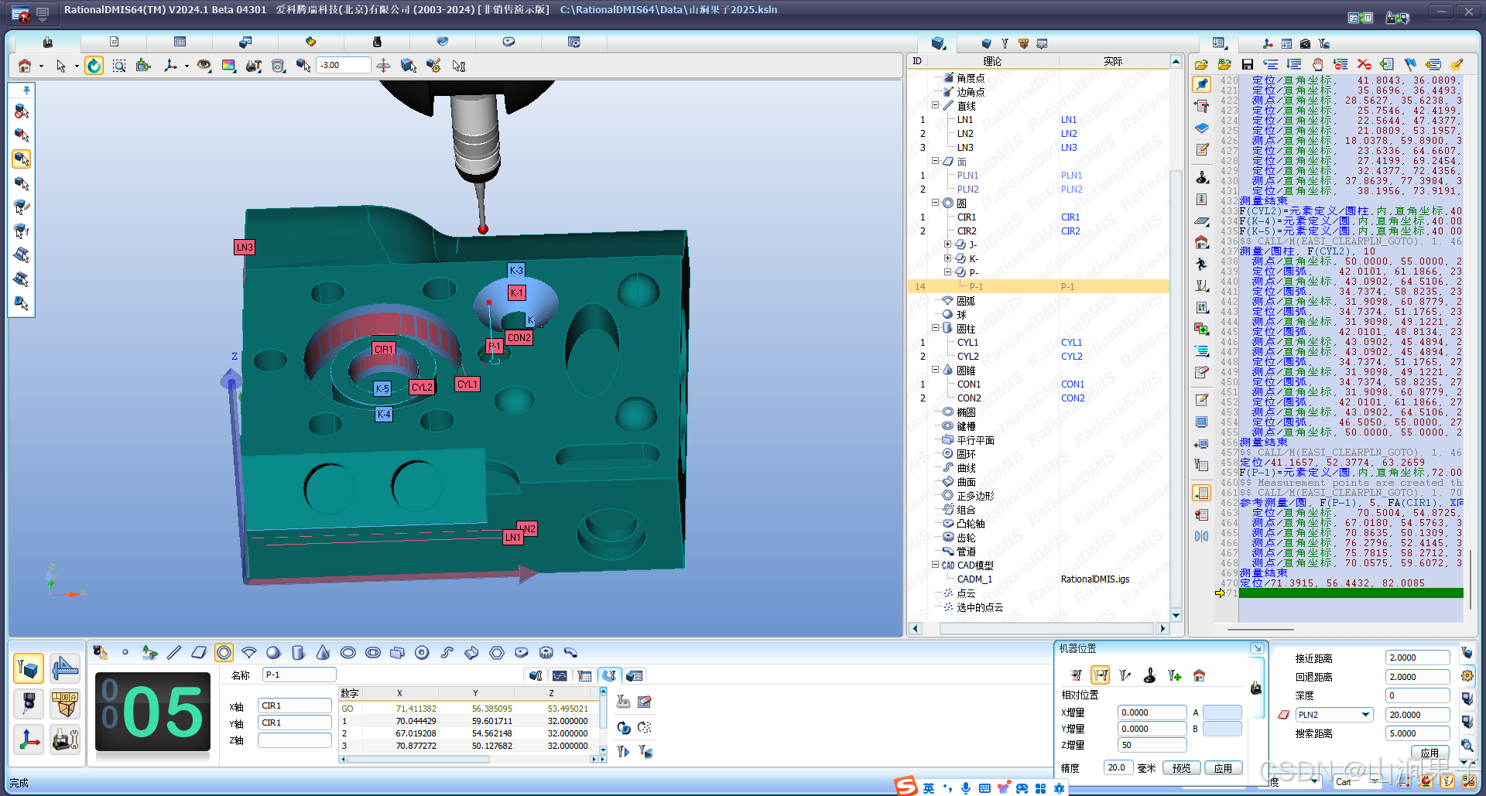Toggle the highlighted selection filter in left toolbar
The image size is (1486, 796).
pos(22,159)
